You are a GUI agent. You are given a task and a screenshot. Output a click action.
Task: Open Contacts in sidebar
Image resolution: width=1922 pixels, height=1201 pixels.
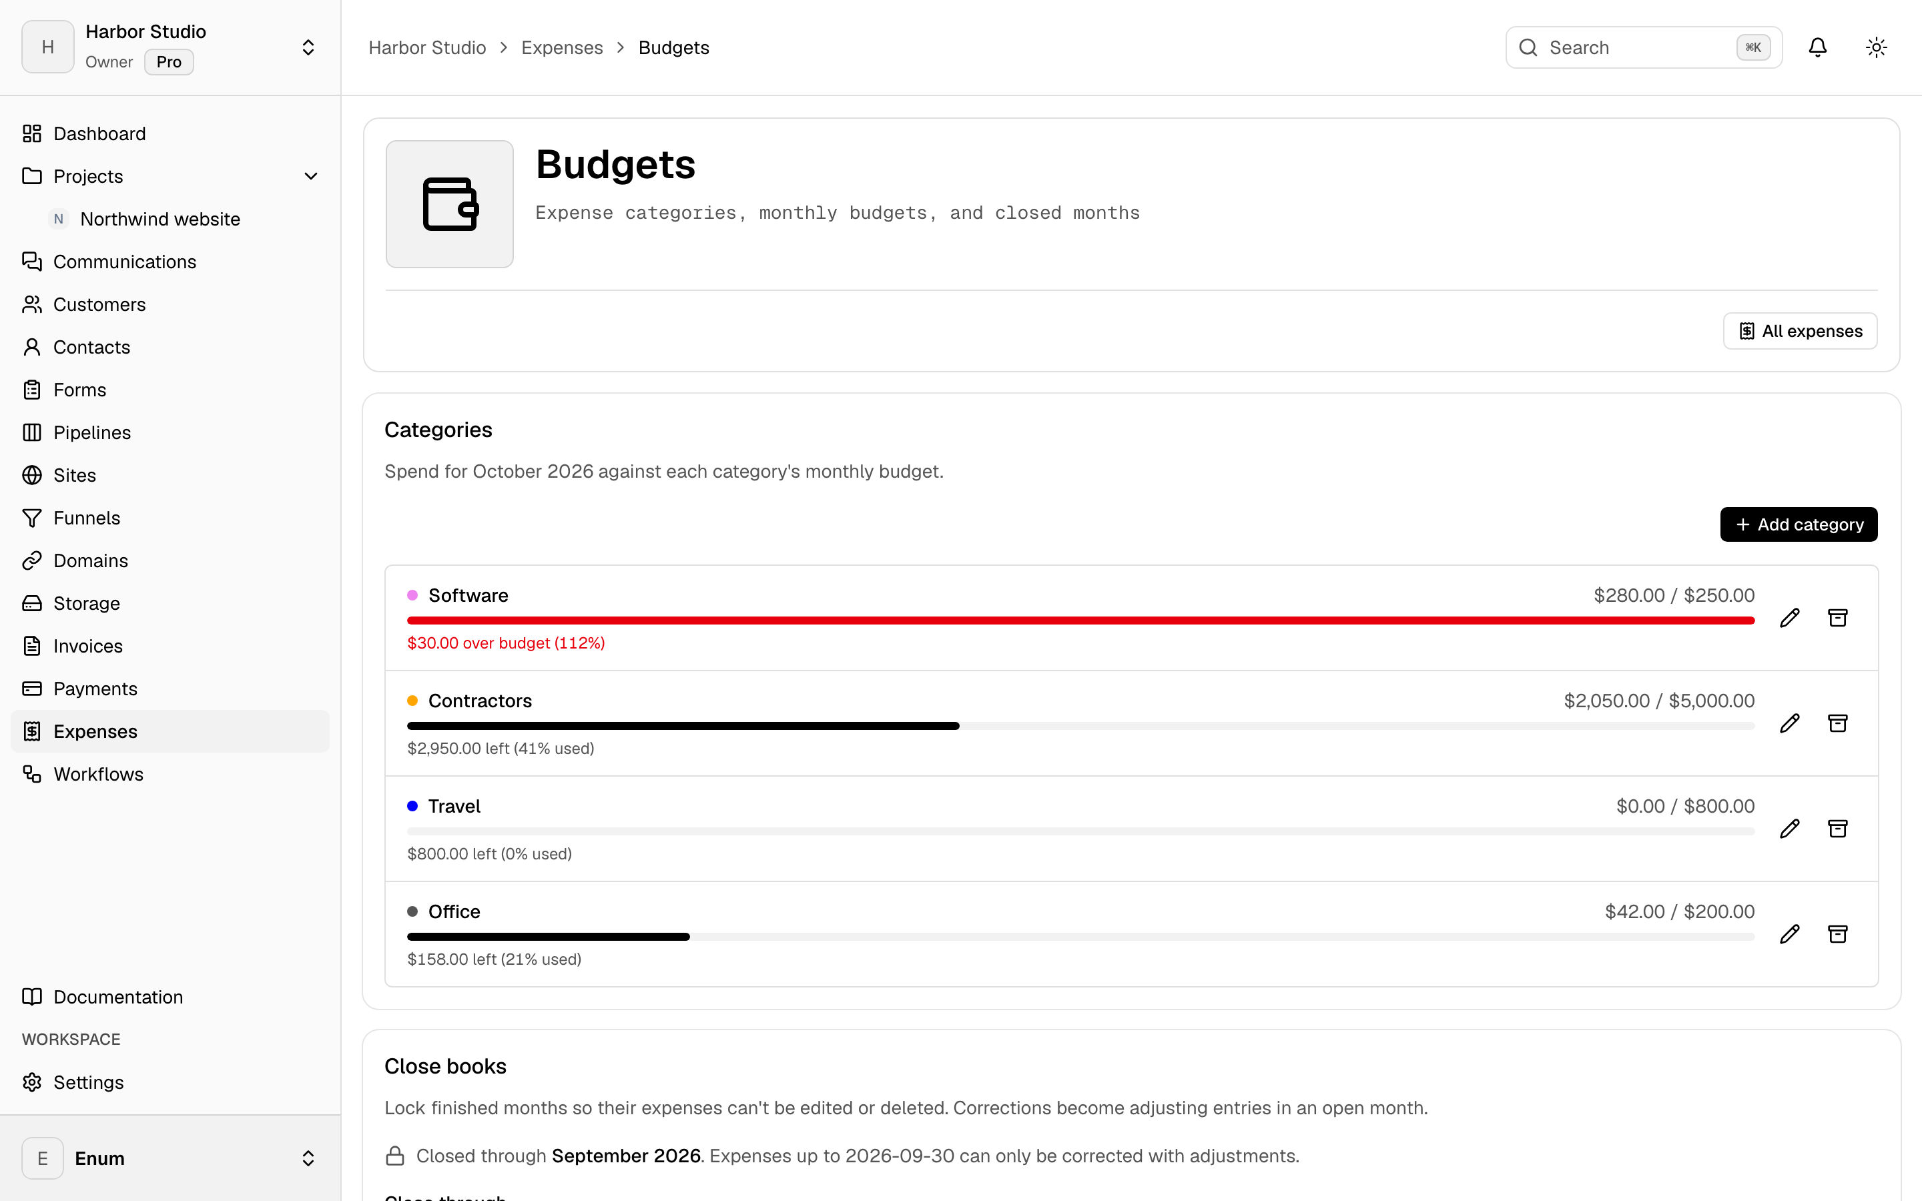[170, 347]
